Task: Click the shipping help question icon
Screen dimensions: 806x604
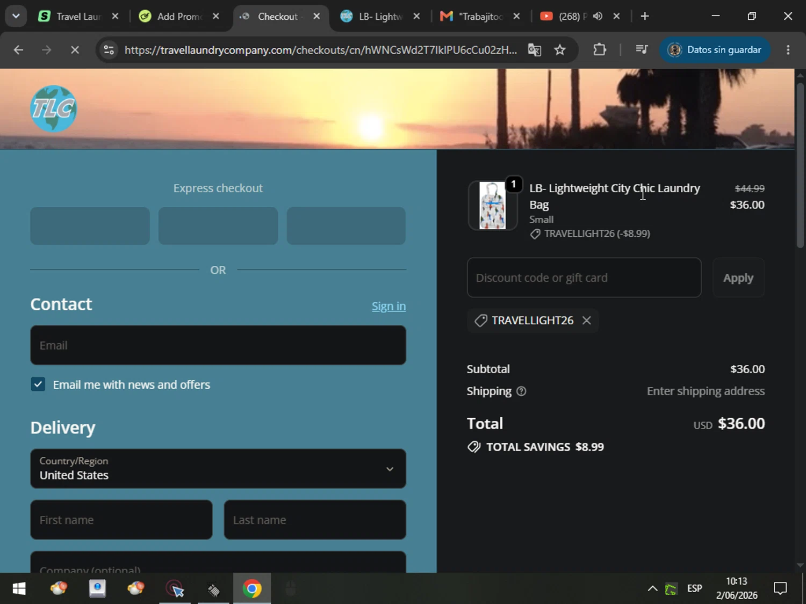Action: 521,391
